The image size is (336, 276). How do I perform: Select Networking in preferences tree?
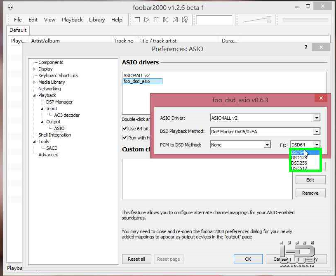(x=49, y=89)
